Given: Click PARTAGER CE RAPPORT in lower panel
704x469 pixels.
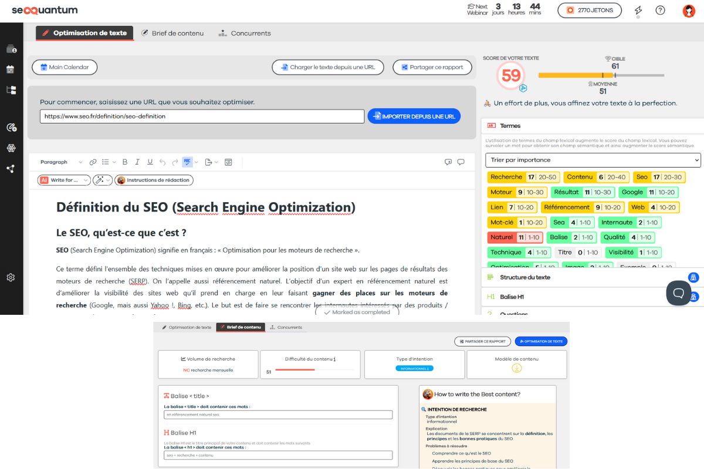Looking at the screenshot, I should pos(482,341).
